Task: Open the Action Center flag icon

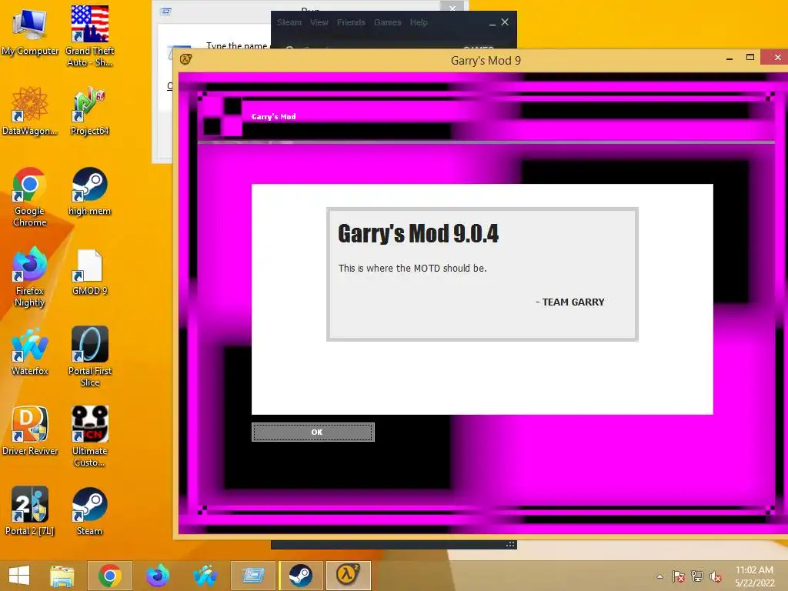Action: tap(678, 576)
